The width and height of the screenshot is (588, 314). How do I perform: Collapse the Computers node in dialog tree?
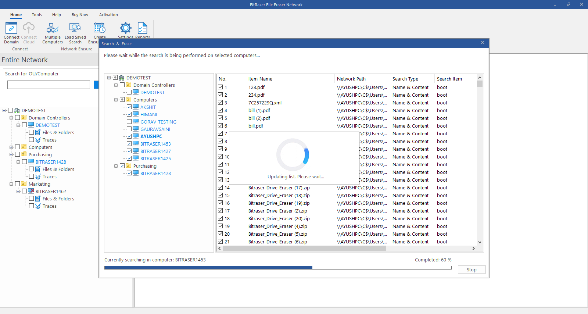tap(116, 100)
